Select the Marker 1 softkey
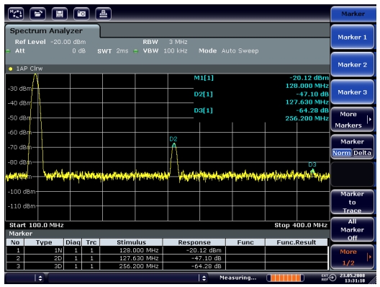 [x=352, y=37]
